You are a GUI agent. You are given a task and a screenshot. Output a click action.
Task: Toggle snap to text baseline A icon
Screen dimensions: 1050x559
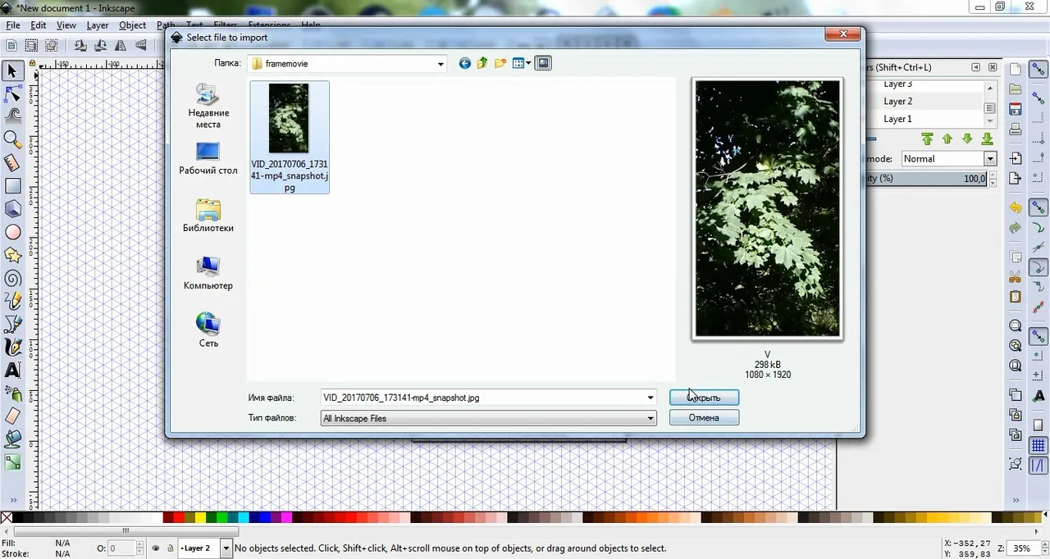1039,396
